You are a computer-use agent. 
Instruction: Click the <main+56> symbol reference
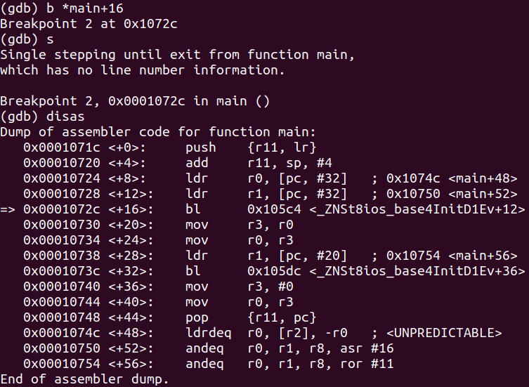(x=483, y=256)
